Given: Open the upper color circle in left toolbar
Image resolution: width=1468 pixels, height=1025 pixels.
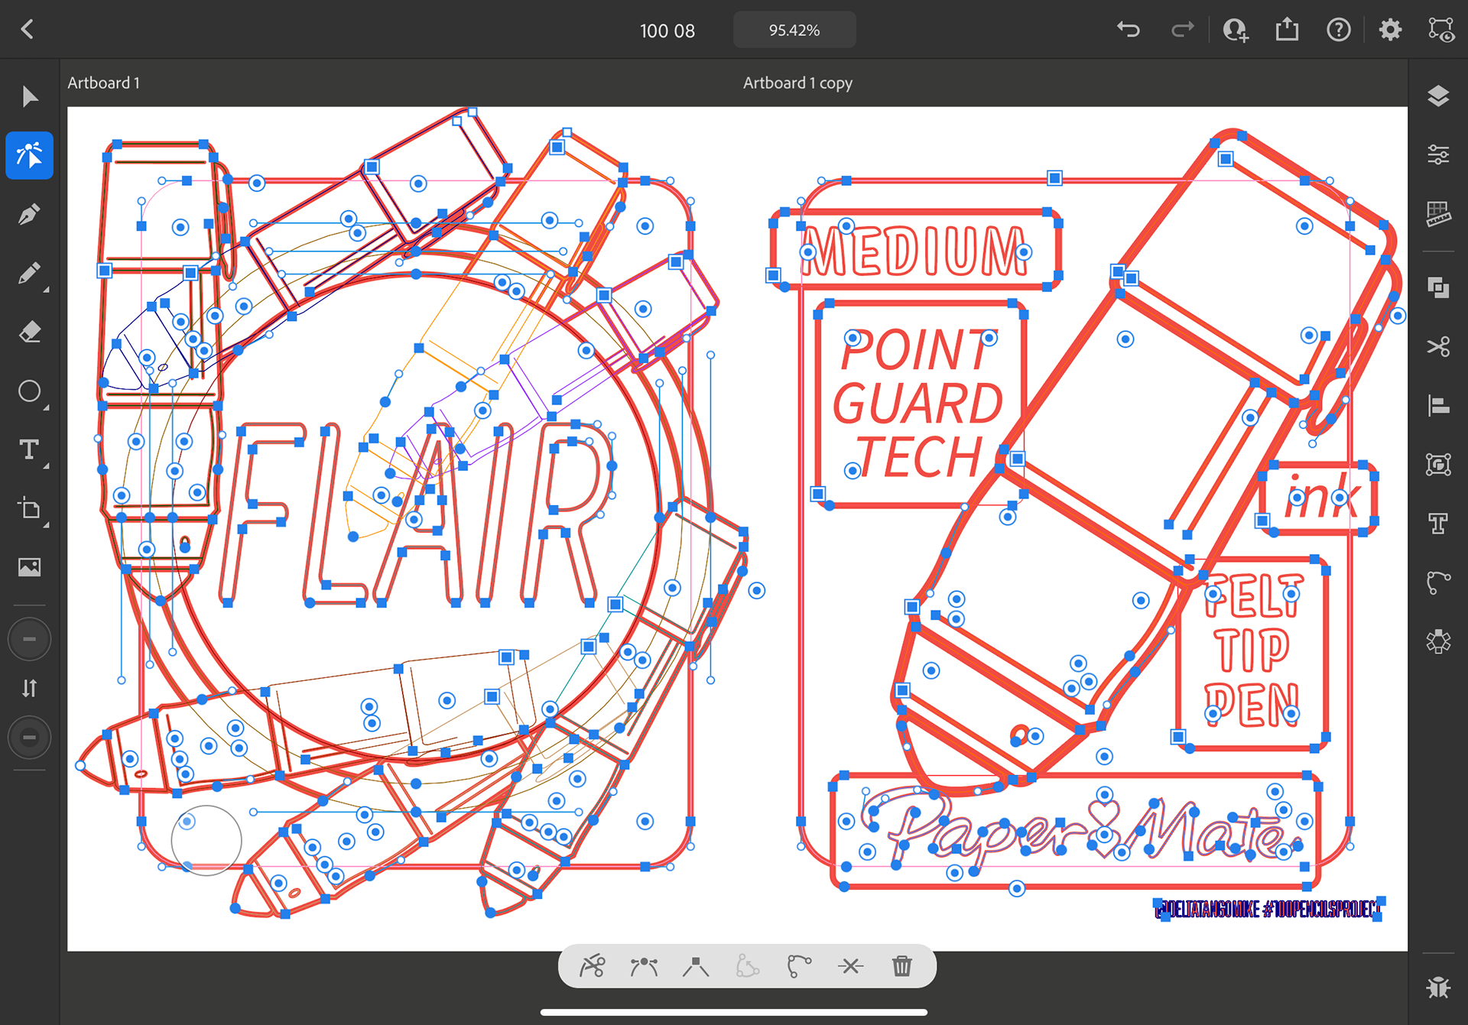Looking at the screenshot, I should click(x=30, y=639).
